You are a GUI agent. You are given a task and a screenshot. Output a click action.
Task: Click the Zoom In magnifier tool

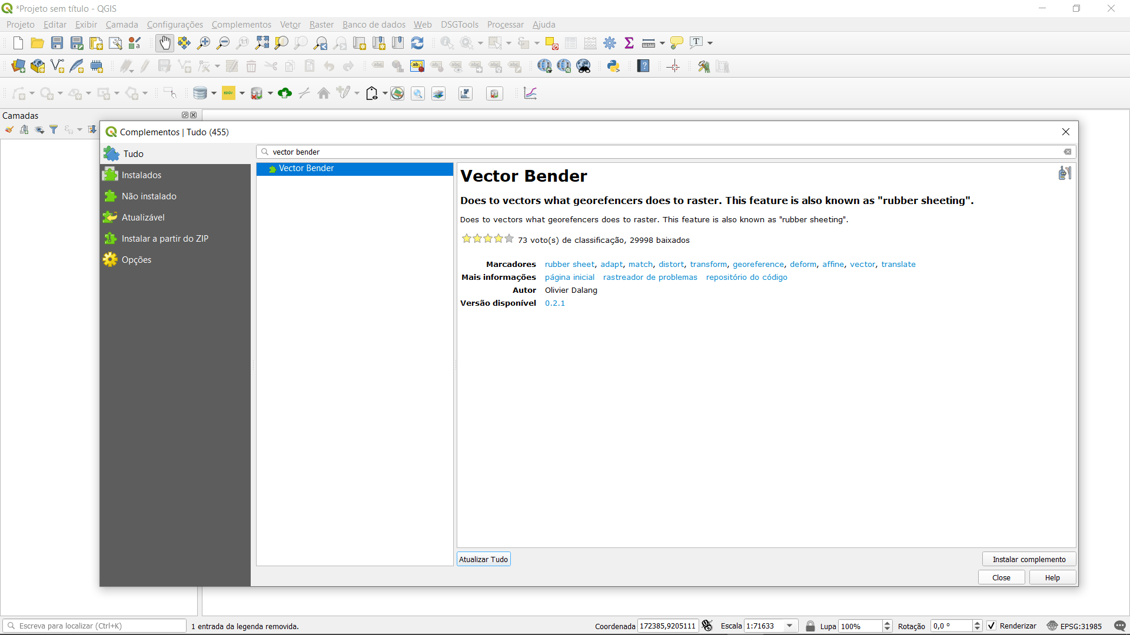point(204,43)
